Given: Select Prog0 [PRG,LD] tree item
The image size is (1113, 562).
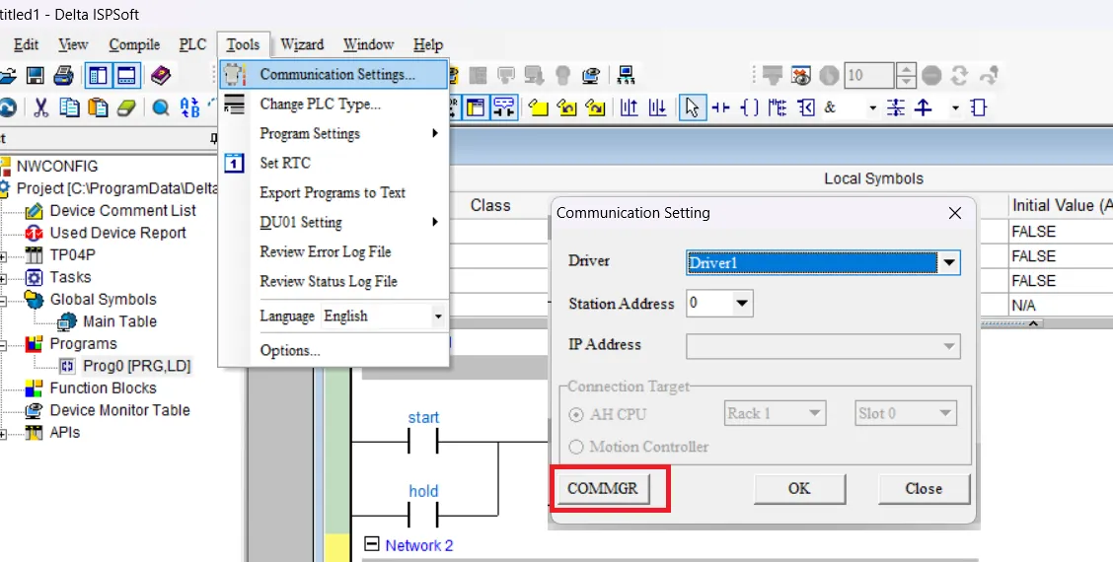Looking at the screenshot, I should [137, 366].
